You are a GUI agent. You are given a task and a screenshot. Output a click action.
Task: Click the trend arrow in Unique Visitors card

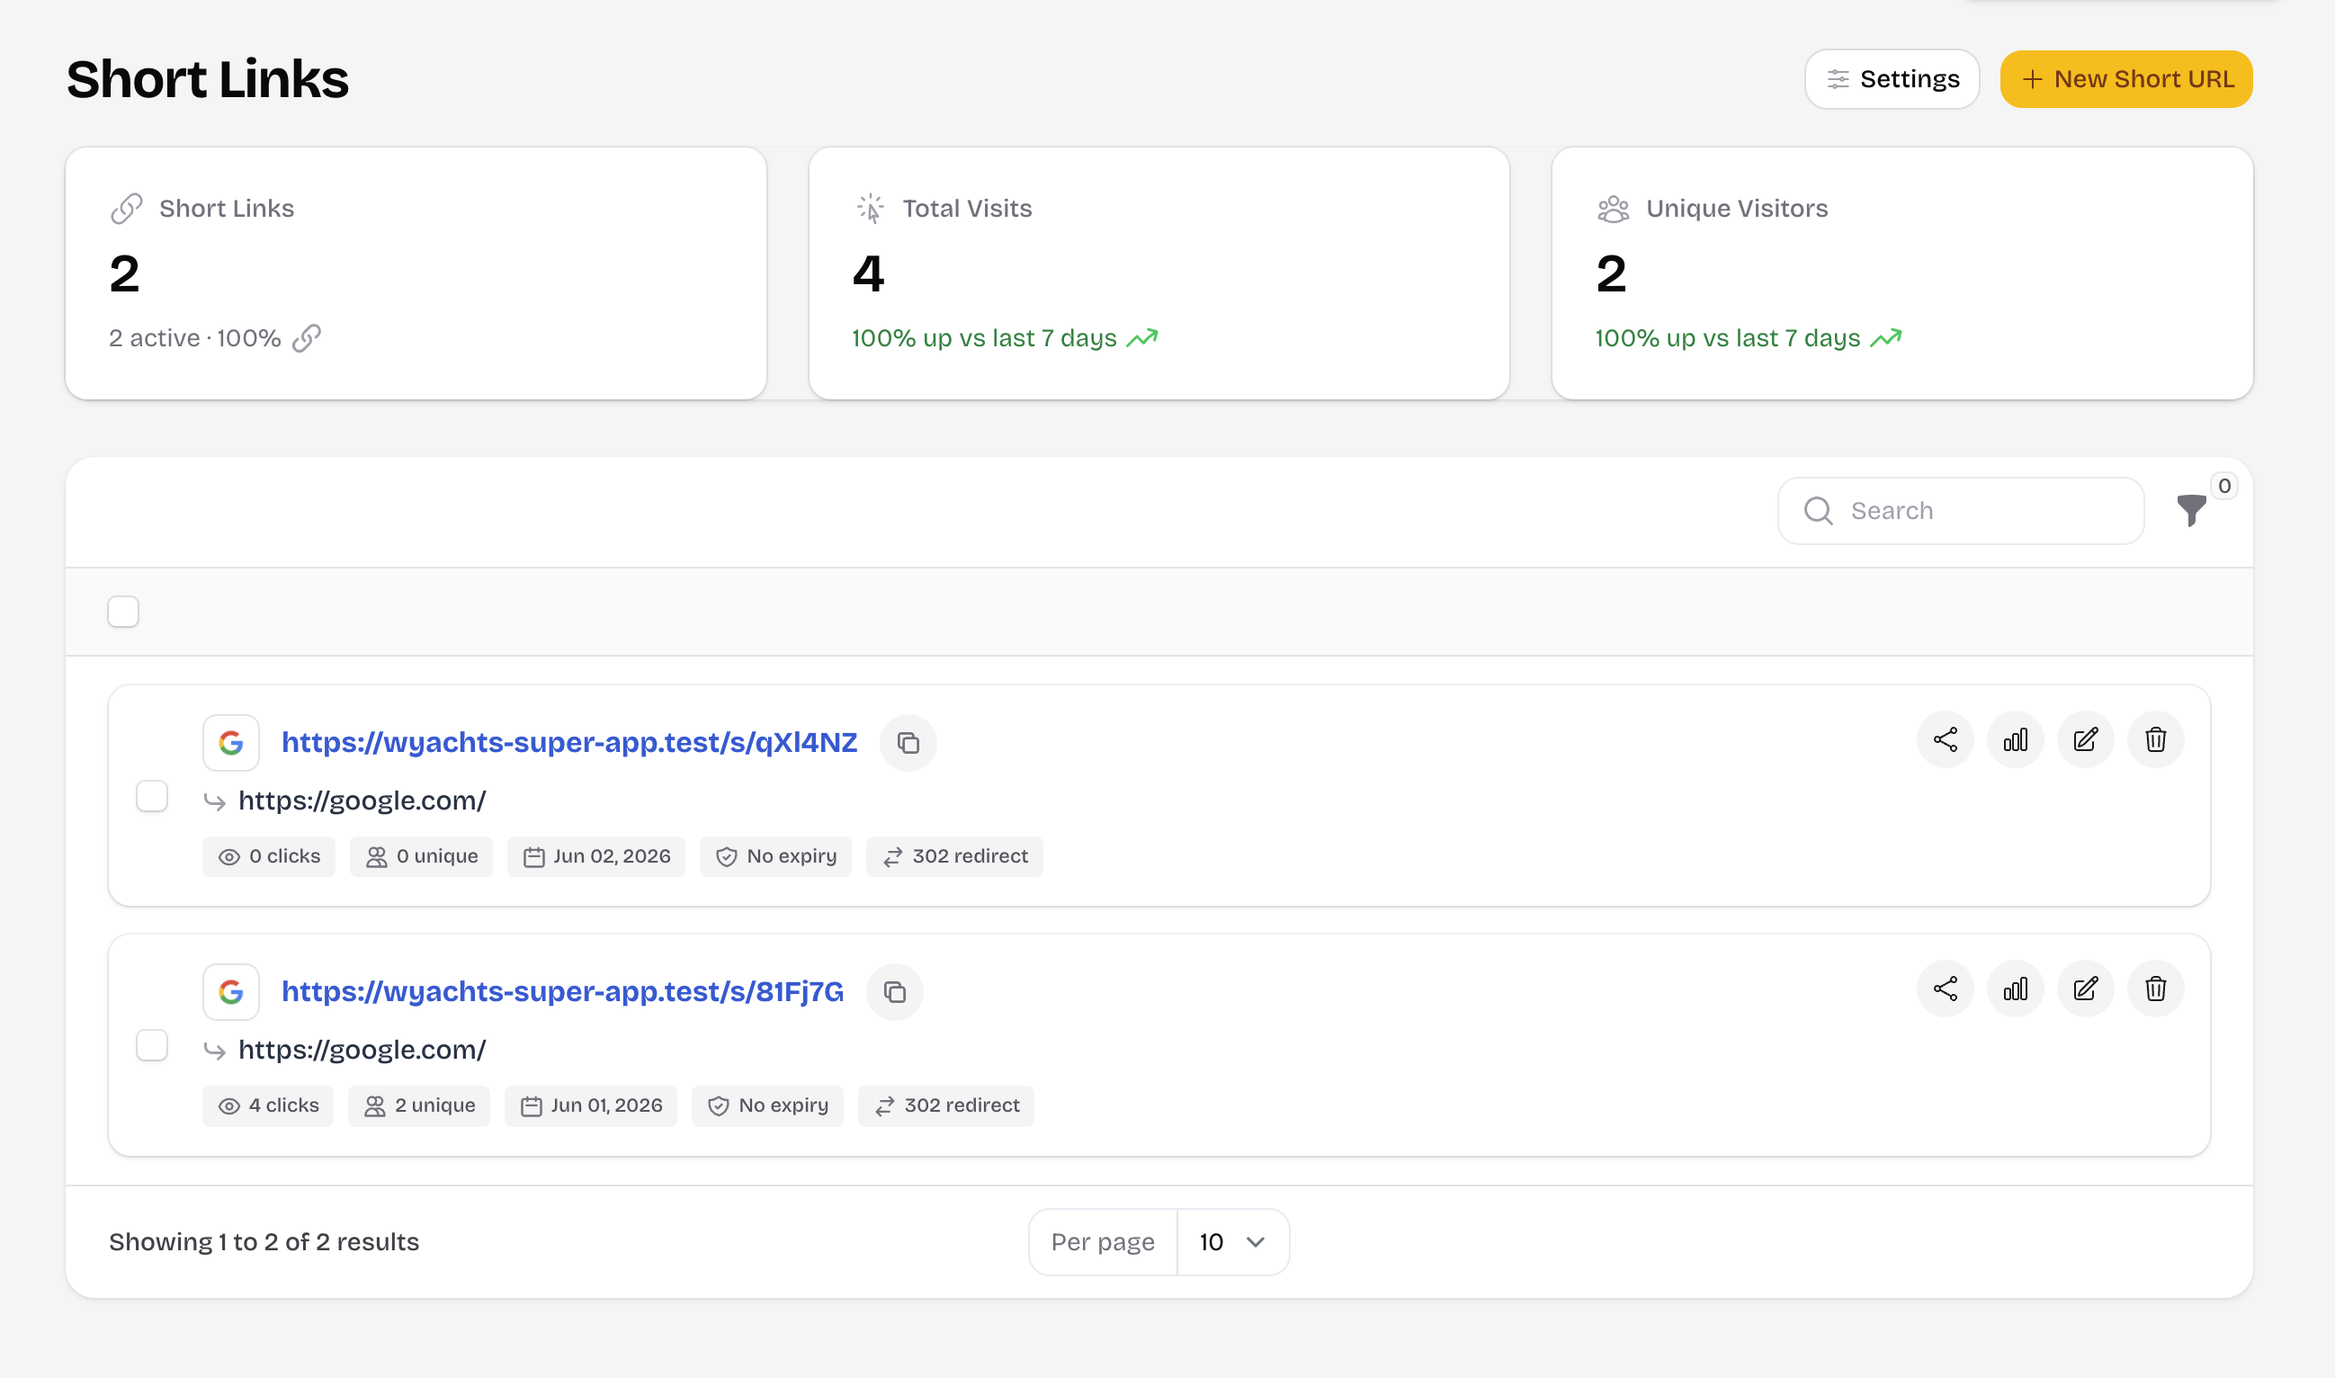point(1885,338)
